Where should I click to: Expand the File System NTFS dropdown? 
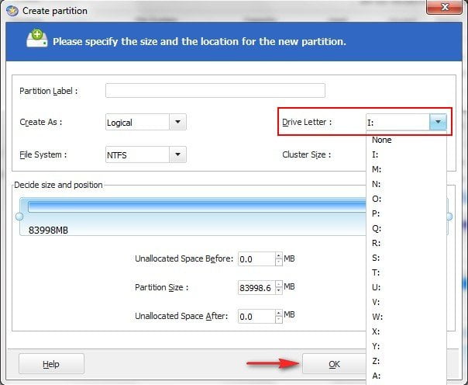point(177,154)
